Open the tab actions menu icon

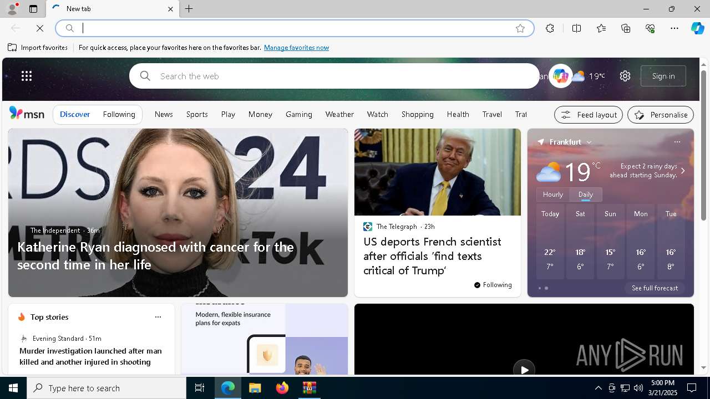click(33, 9)
